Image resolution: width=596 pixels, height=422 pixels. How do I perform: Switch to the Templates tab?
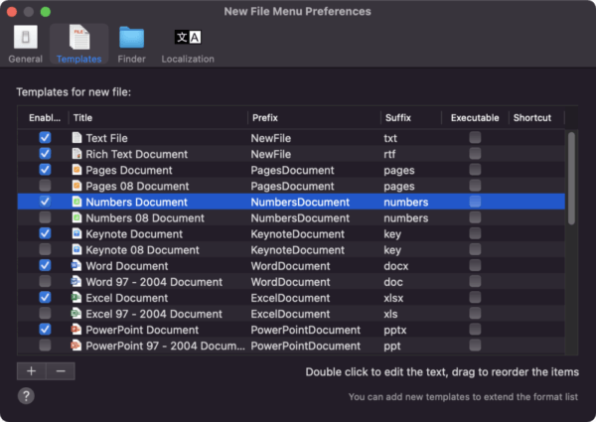click(x=79, y=44)
